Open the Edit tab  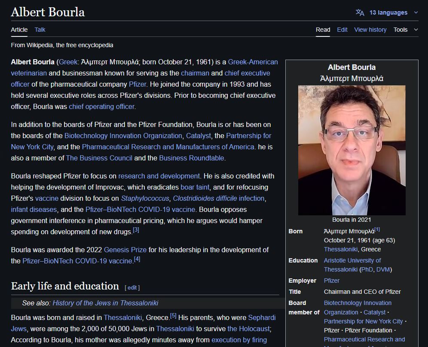point(342,30)
